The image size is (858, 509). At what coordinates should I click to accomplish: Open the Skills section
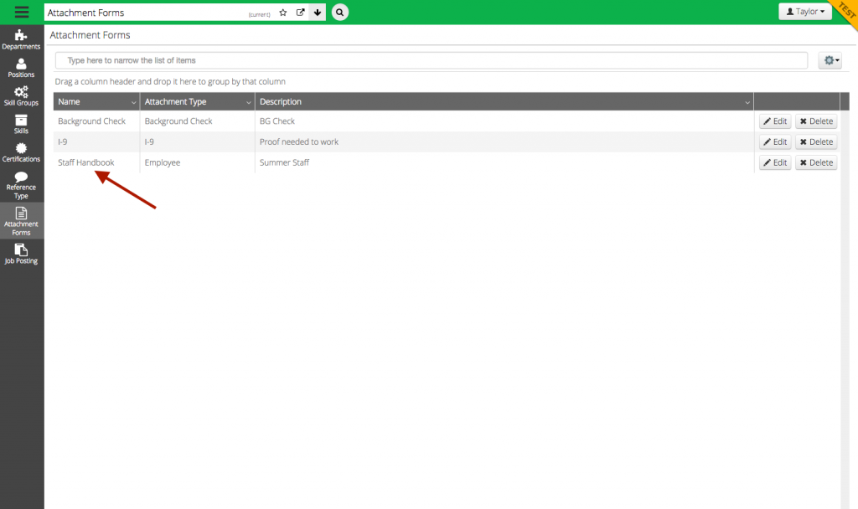click(21, 126)
